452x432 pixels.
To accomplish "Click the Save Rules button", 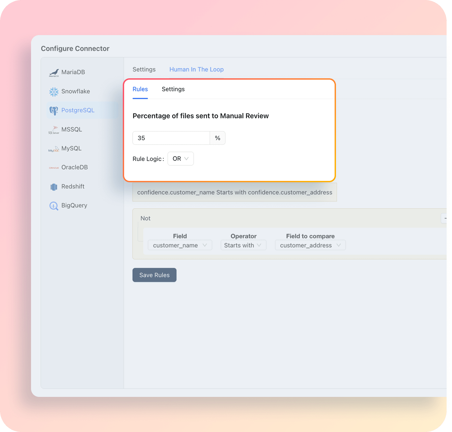I will [154, 275].
